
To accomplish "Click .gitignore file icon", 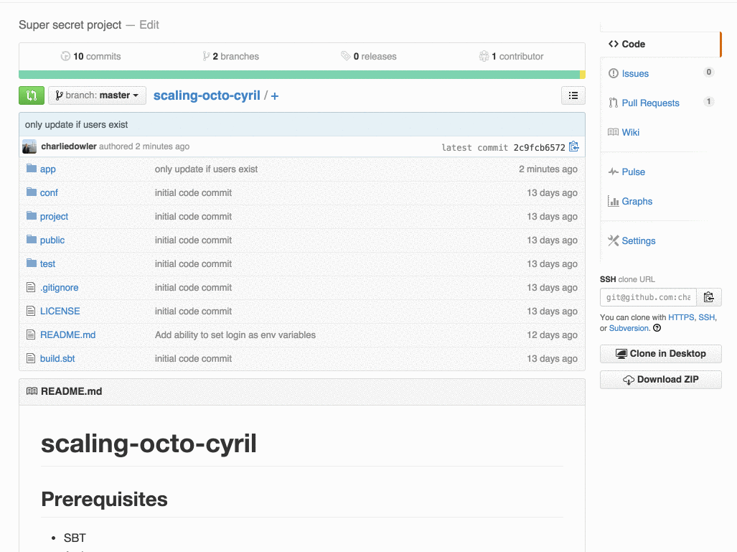I will point(31,287).
